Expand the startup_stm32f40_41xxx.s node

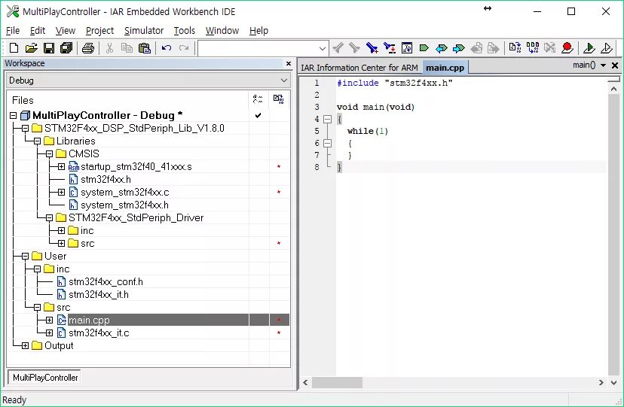pyautogui.click(x=61, y=167)
